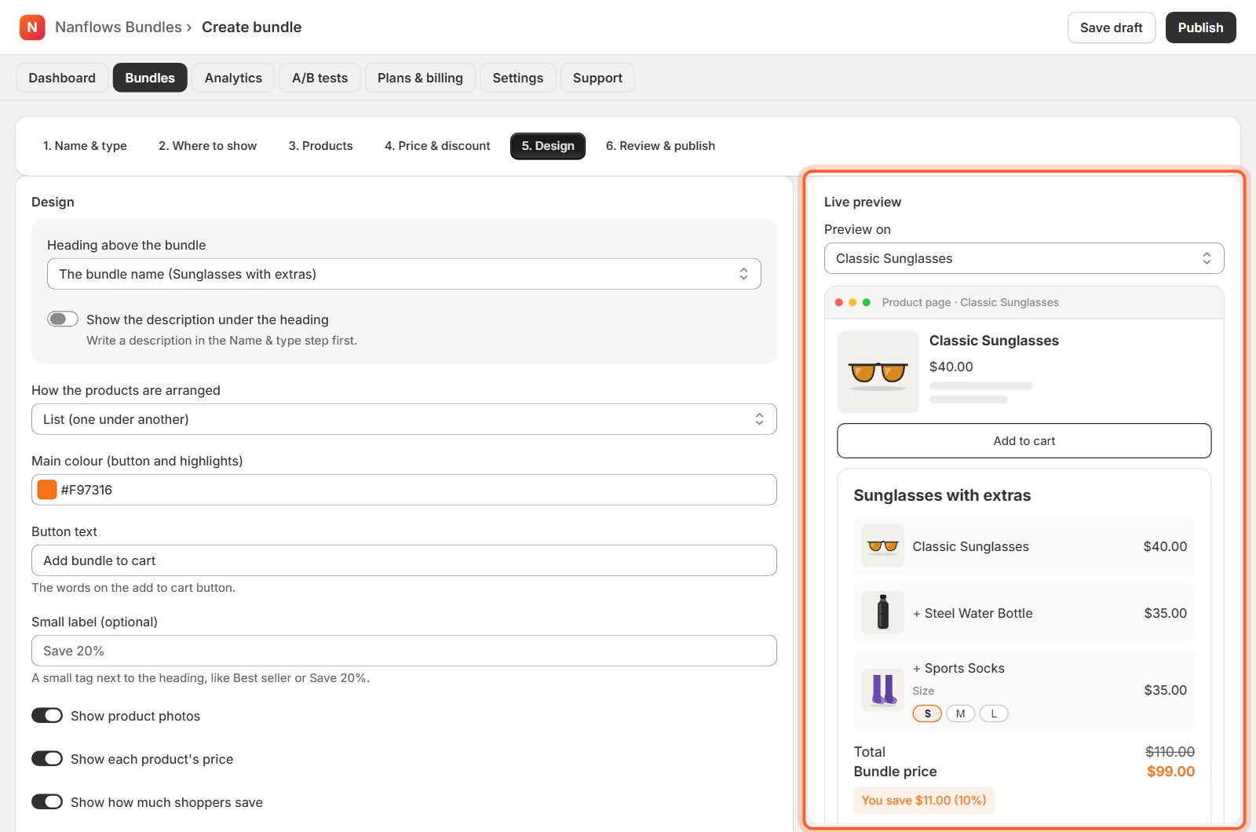Click the main colour hex field #F97316
Image resolution: width=1256 pixels, height=832 pixels.
click(x=404, y=490)
